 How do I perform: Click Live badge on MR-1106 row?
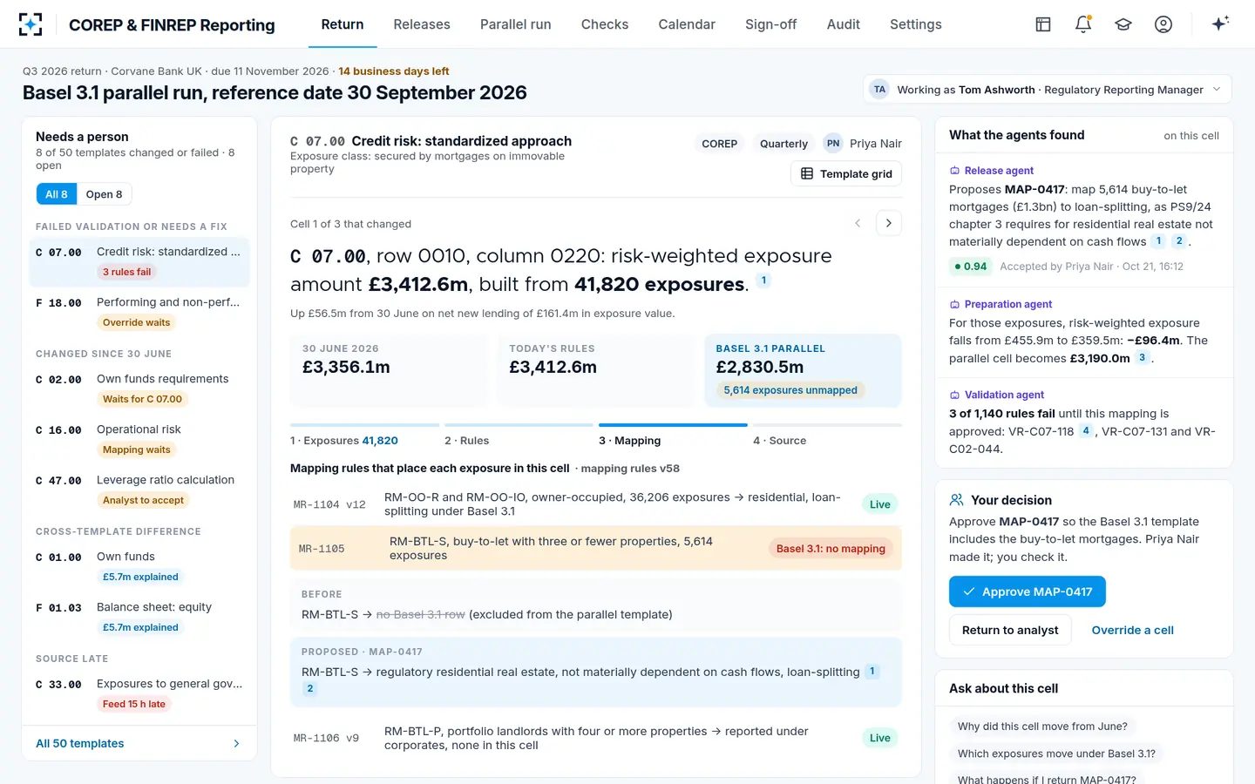[x=880, y=738]
